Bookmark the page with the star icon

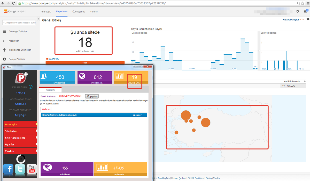(x=302, y=3)
